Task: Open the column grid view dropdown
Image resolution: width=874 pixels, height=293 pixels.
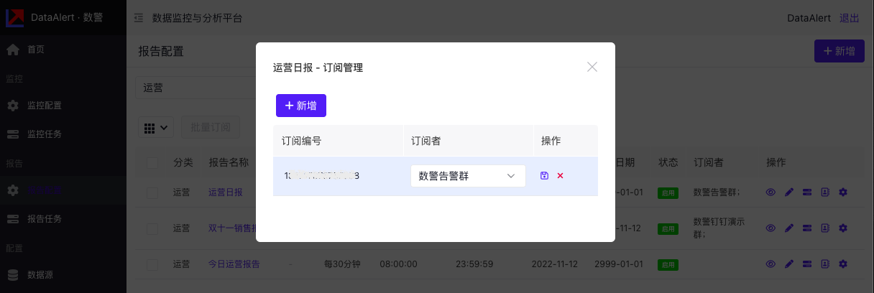Action: (x=156, y=128)
